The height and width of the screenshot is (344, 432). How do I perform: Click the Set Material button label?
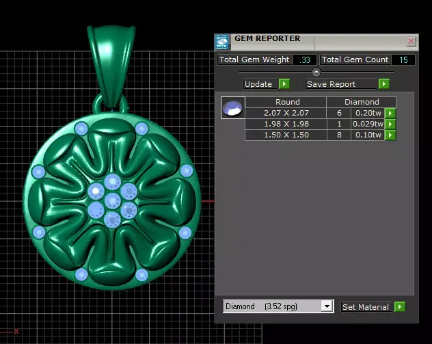[x=366, y=307]
